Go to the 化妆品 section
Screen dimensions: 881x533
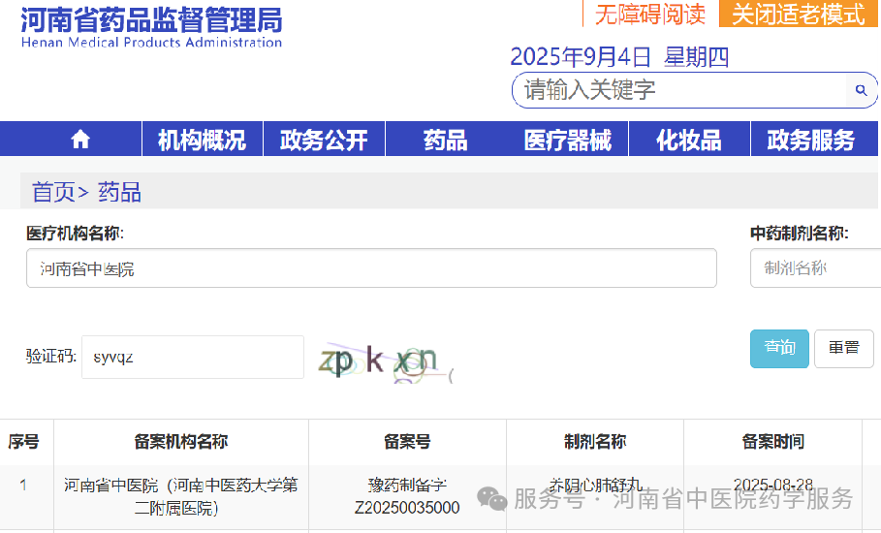pos(688,140)
